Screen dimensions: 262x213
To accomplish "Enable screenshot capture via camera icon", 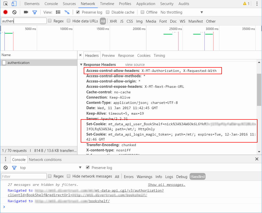I will (x=26, y=12).
